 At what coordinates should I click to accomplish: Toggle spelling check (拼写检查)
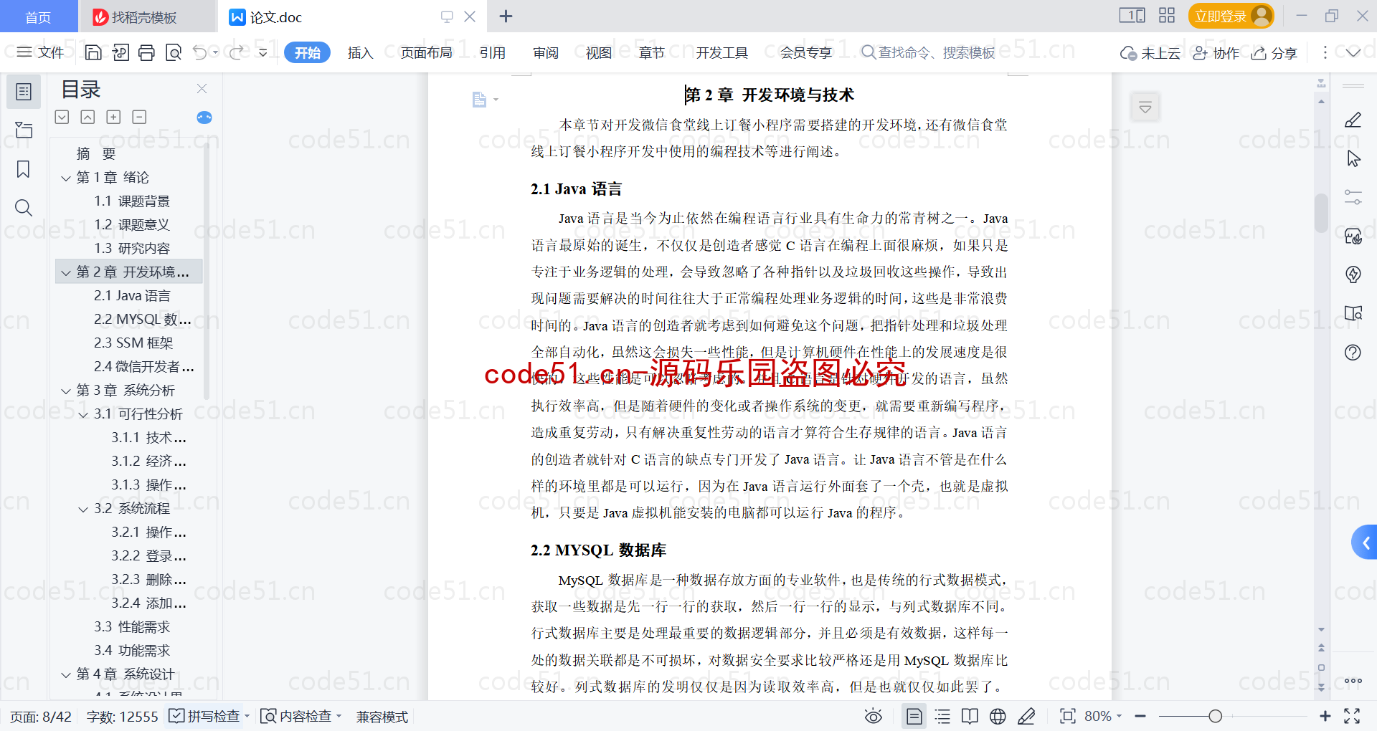pyautogui.click(x=209, y=716)
